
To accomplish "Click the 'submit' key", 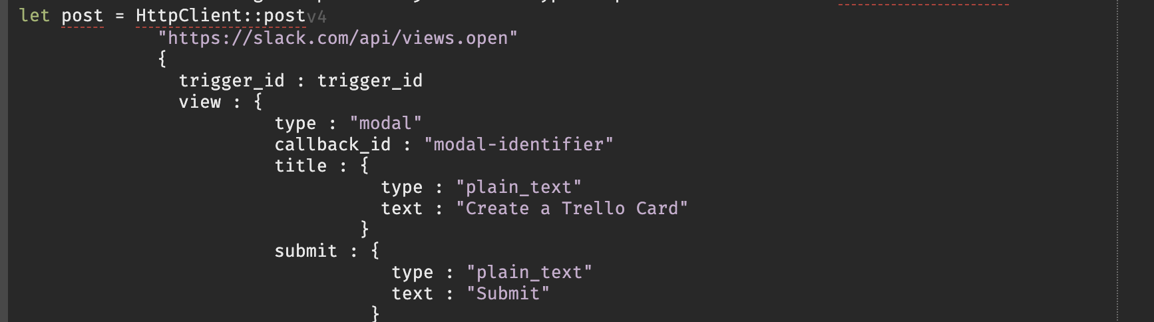I will pyautogui.click(x=306, y=251).
